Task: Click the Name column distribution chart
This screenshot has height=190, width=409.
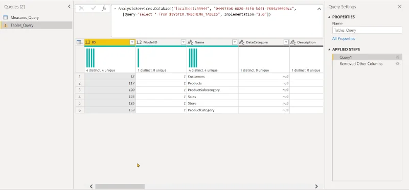Action: [193, 58]
